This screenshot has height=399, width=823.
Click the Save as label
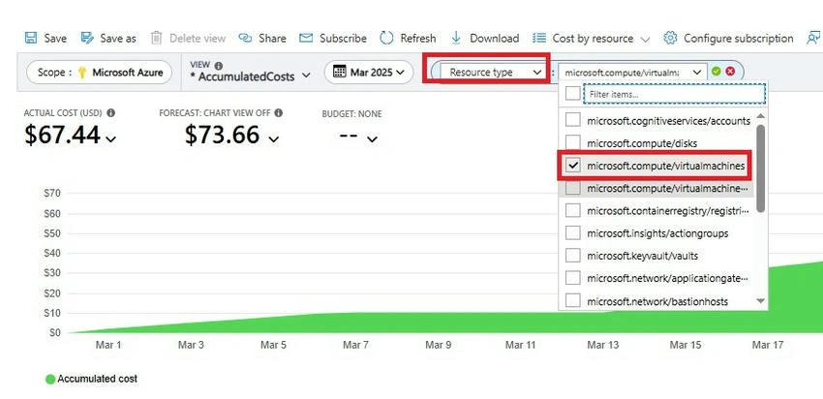118,39
